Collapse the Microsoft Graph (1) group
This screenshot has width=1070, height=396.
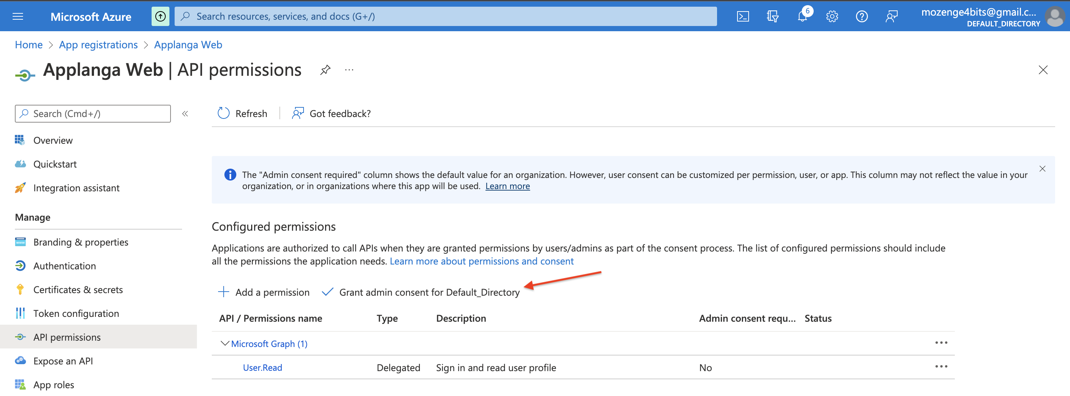click(225, 343)
